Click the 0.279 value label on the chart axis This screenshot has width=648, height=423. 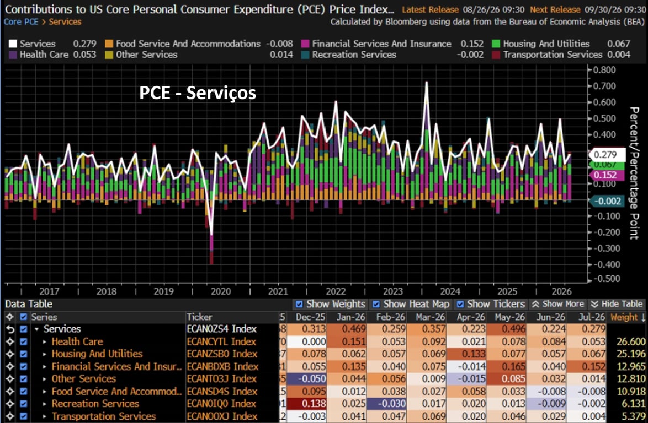[x=607, y=155]
